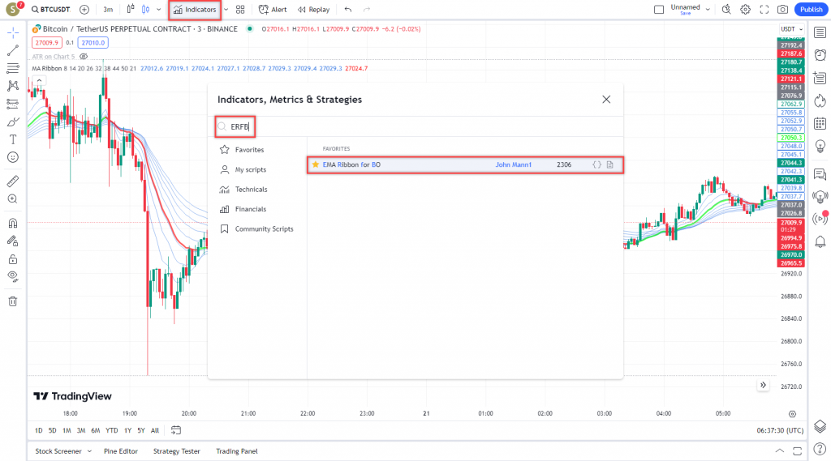Select the 1D date range
The height and width of the screenshot is (461, 831).
pos(39,430)
